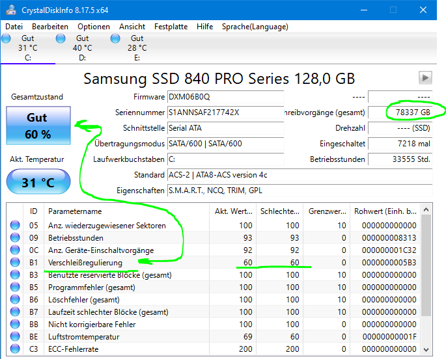The height and width of the screenshot is (359, 446).
Task: Click status icon for ID B6 row
Action: (x=15, y=299)
